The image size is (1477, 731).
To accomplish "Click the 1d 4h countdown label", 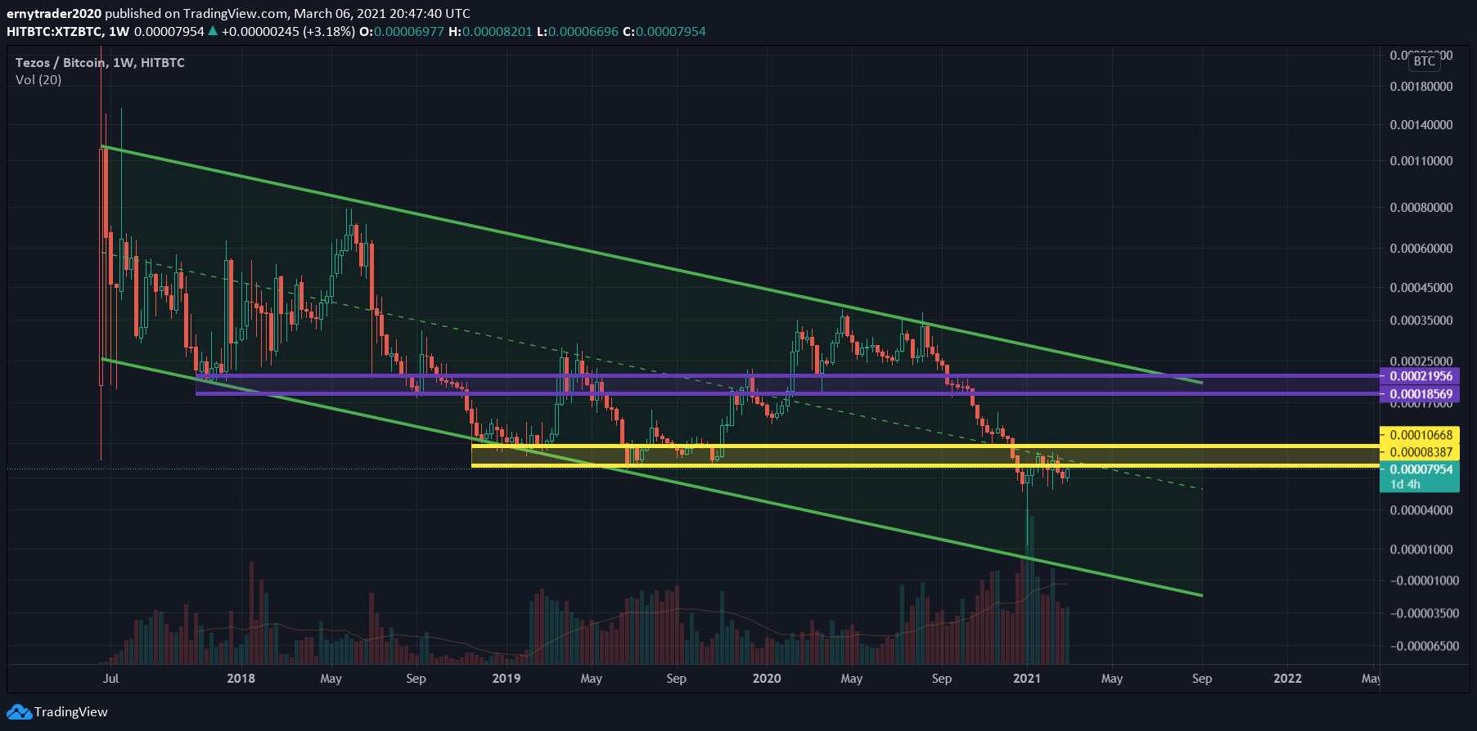I will pos(1405,484).
